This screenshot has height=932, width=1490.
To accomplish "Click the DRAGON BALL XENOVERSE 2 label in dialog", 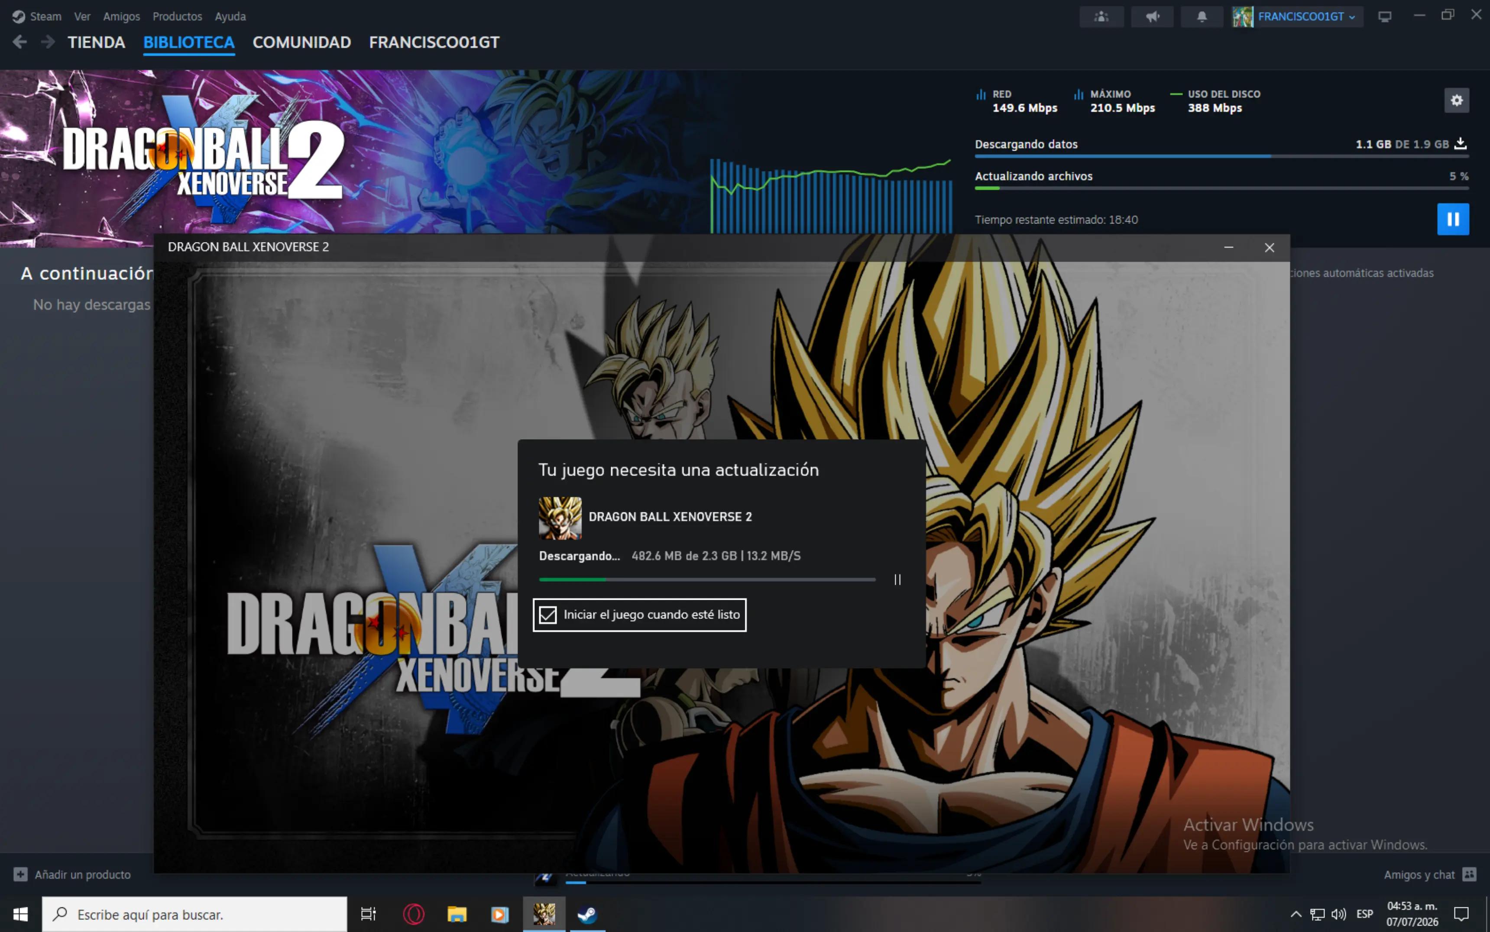I will tap(670, 517).
